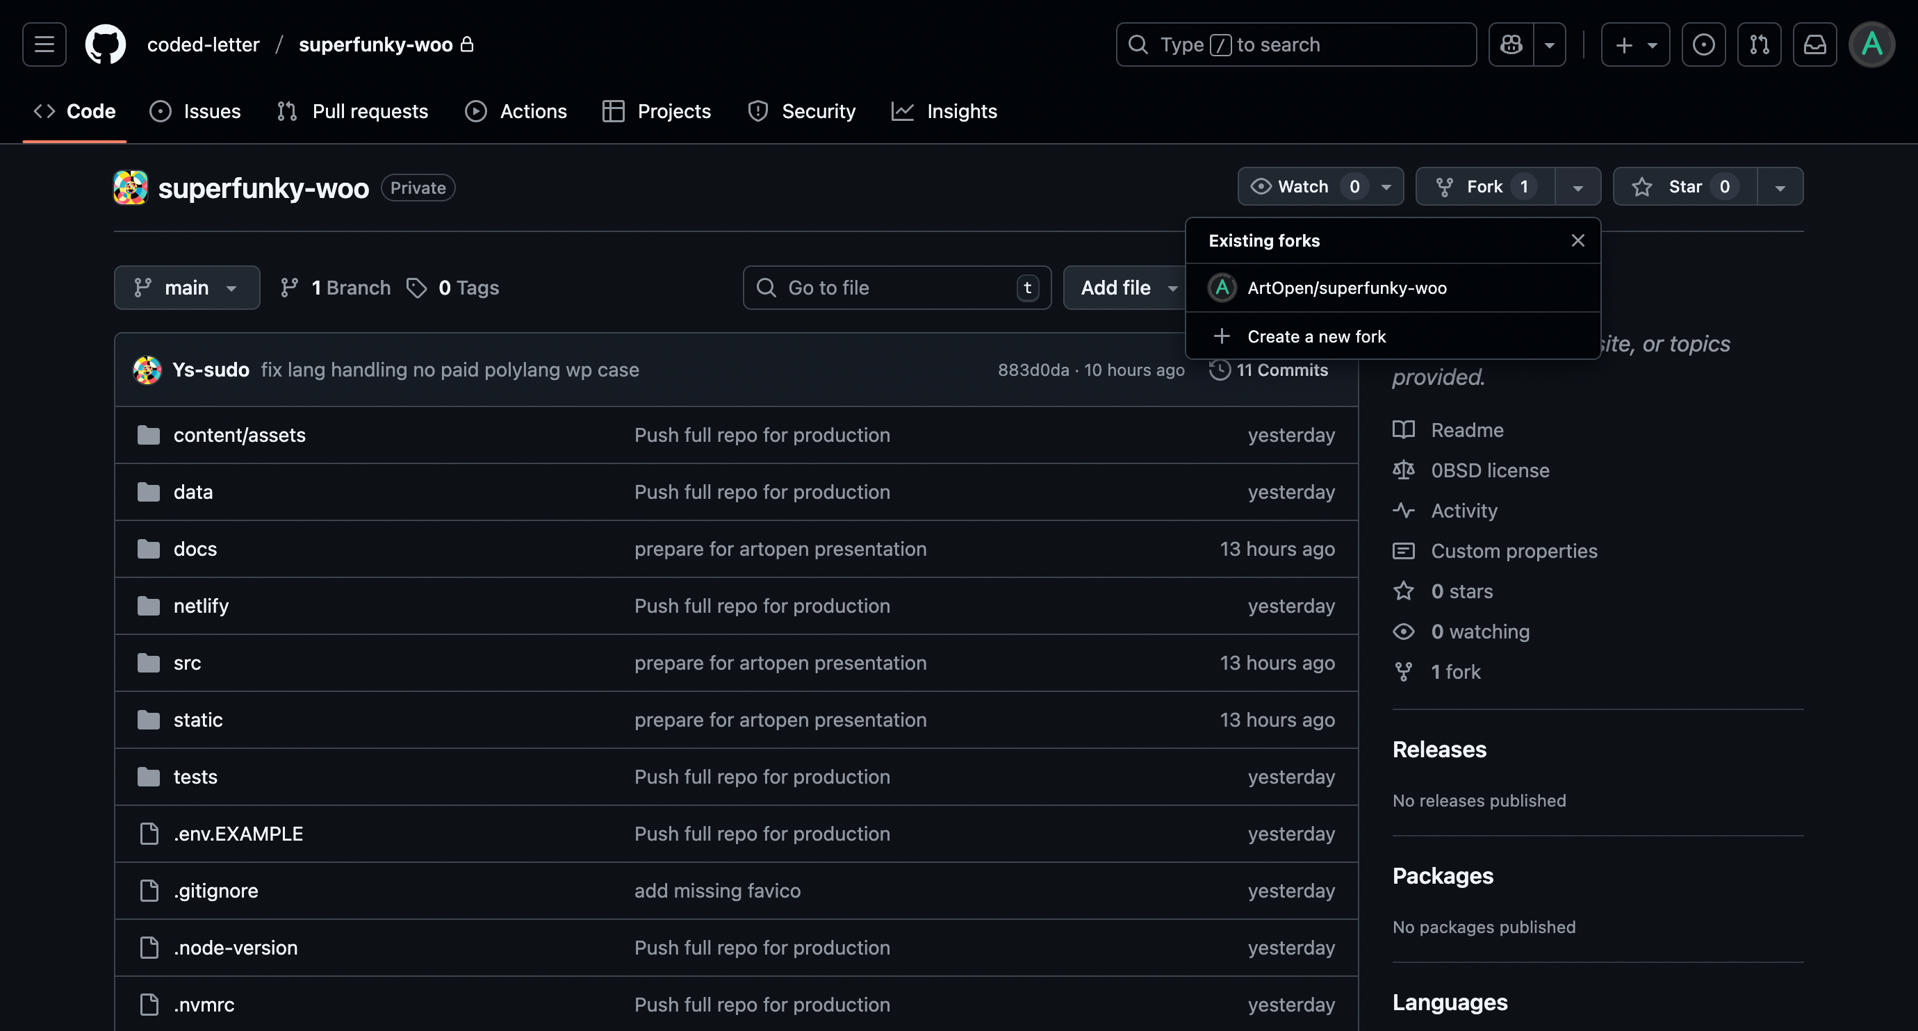Viewport: 1918px width, 1031px height.
Task: Open the Copilot chat icon
Action: click(x=1511, y=44)
